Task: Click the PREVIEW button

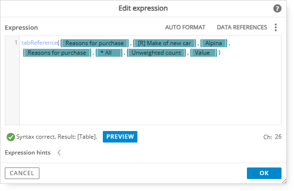Action: click(x=120, y=137)
